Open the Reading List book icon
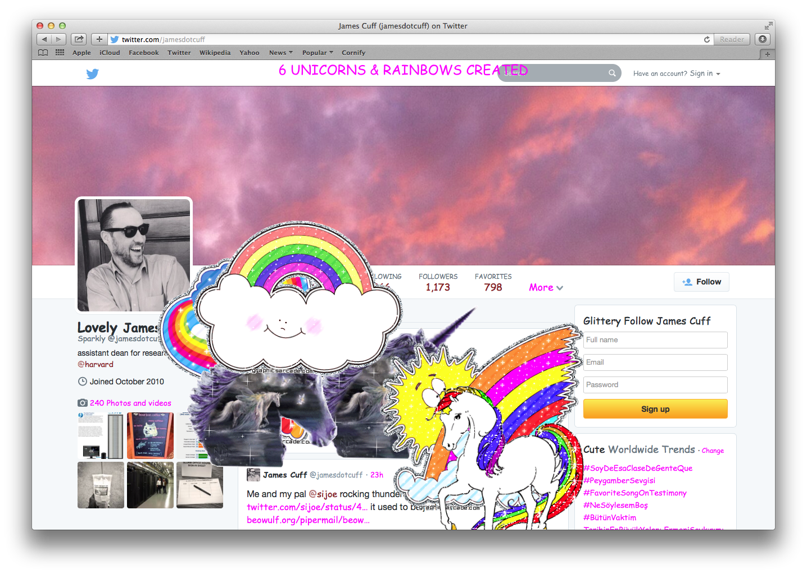 pos(43,53)
